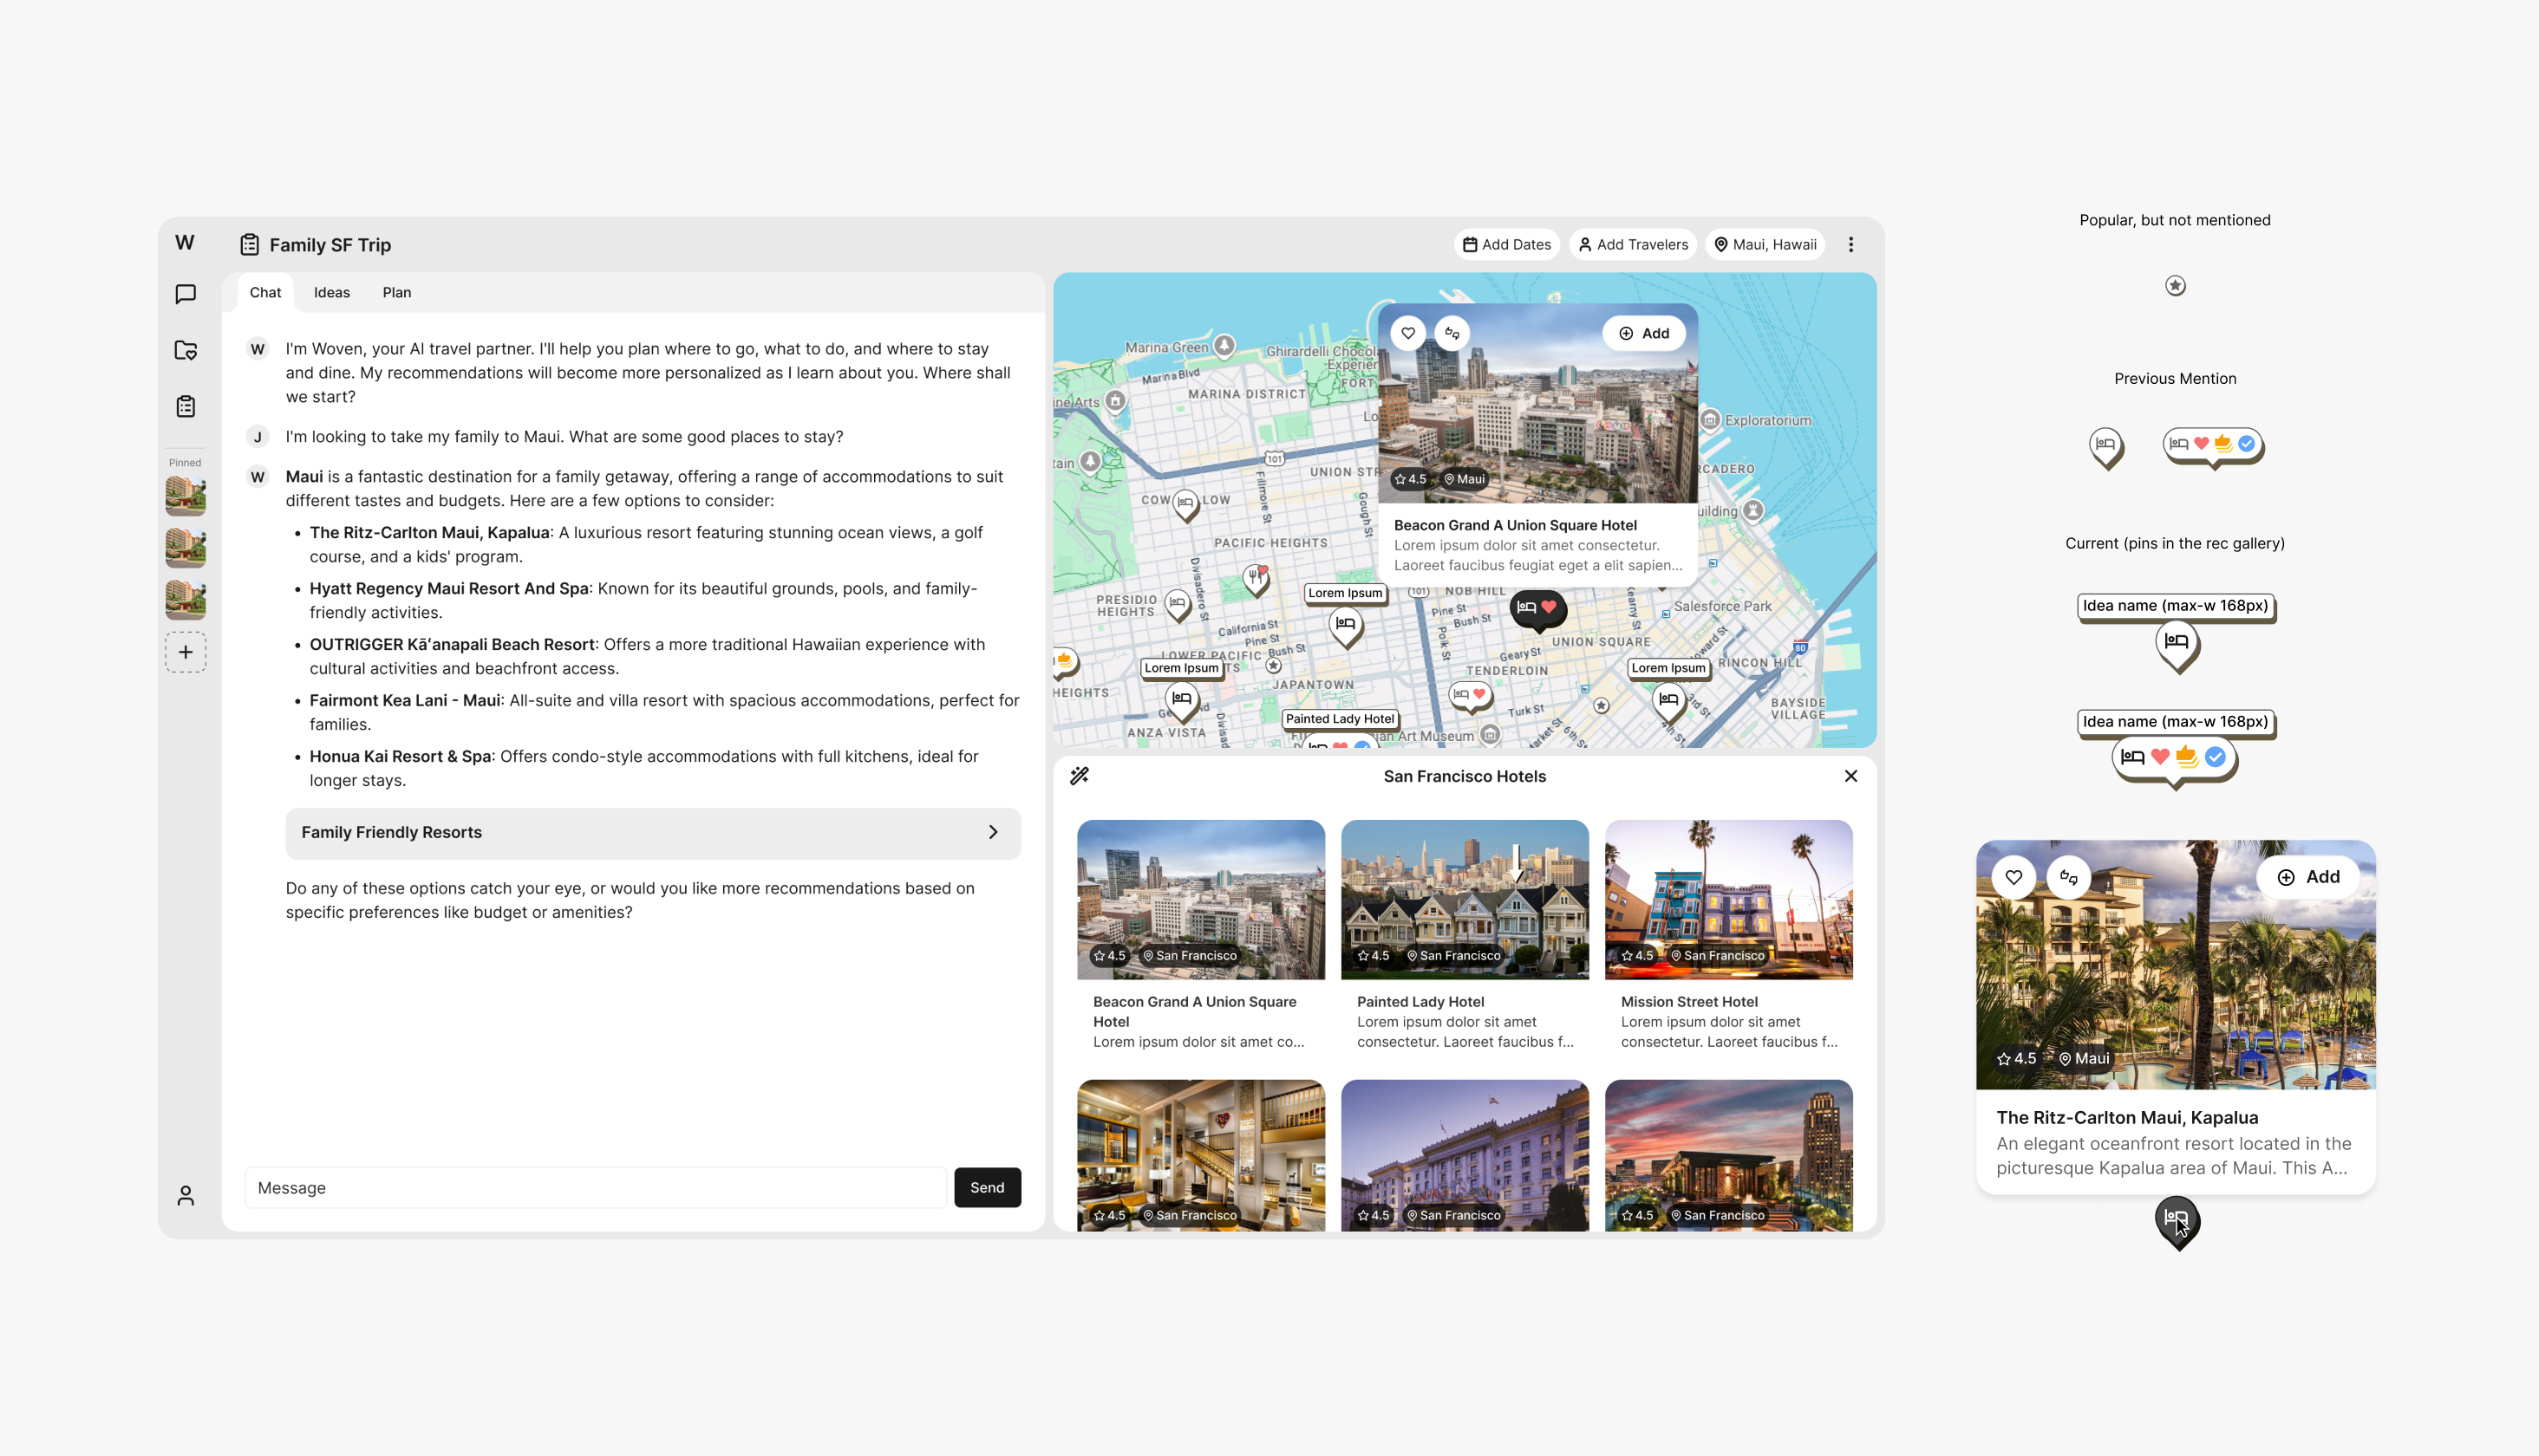Viewport: 2539px width, 1456px height.
Task: Open Maui, Hawaii location selector
Action: (x=1765, y=245)
